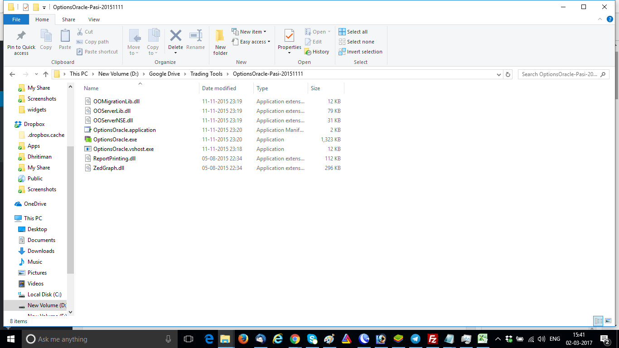Open the File menu tab
Screen dimensions: 619x348
click(x=16, y=19)
